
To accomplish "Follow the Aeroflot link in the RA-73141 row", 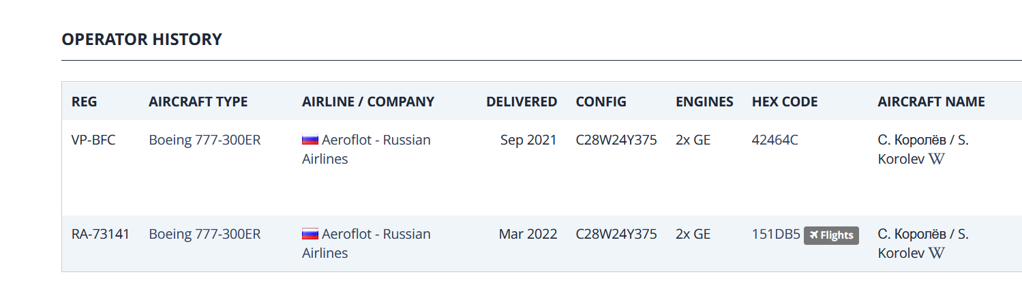I will click(x=376, y=235).
